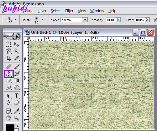
Task: Open the Filter menu
Action: click(69, 11)
